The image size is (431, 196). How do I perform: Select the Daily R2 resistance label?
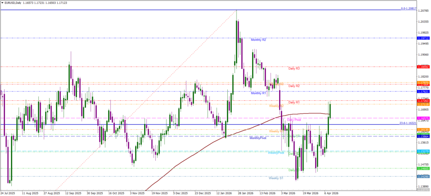pyautogui.click(x=294, y=86)
